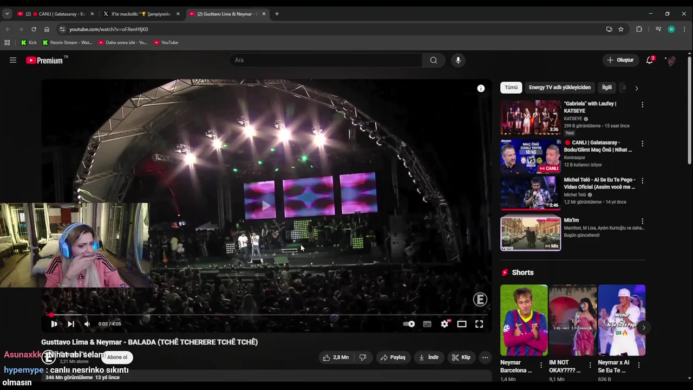Open options for the 'IM NOT OKAY' short
This screenshot has height=390, width=693.
(x=590, y=365)
